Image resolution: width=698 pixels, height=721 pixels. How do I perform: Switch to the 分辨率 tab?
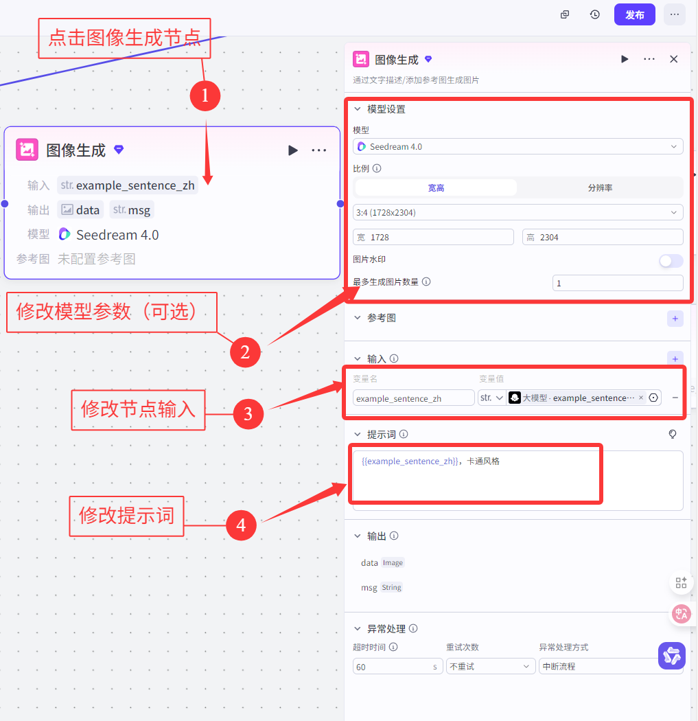(602, 186)
